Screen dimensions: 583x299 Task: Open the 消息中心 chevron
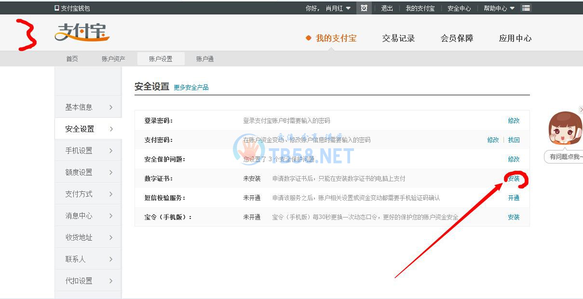[111, 216]
